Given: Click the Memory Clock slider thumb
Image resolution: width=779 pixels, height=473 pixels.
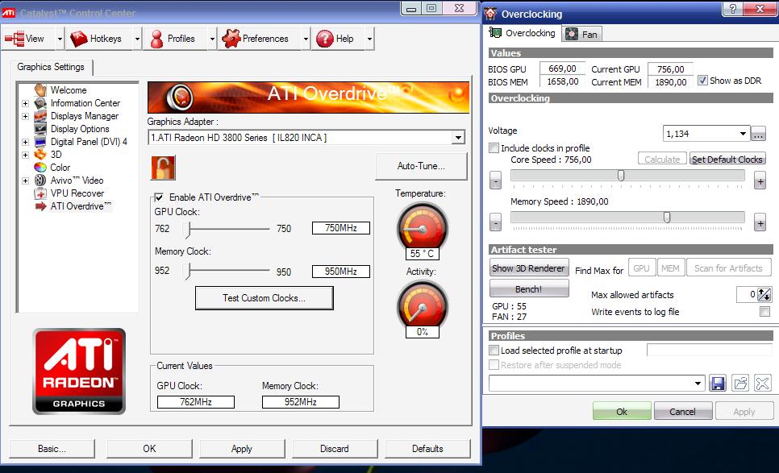Looking at the screenshot, I should point(187,271).
